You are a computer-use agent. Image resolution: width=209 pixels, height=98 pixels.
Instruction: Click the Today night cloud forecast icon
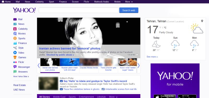(156, 44)
